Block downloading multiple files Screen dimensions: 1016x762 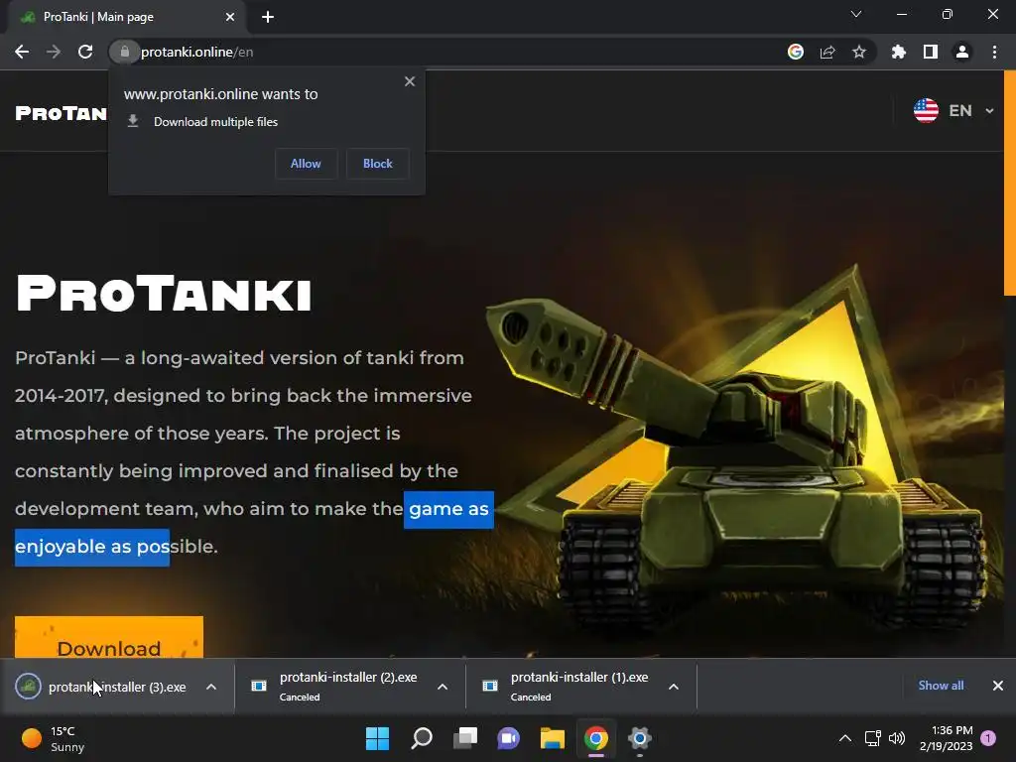click(x=378, y=164)
